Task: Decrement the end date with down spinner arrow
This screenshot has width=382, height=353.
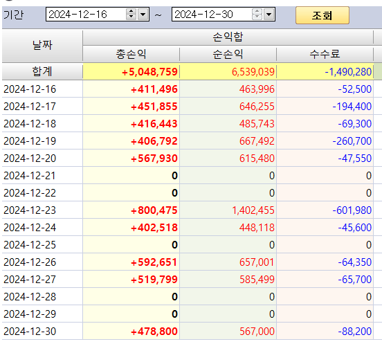Action: [257, 17]
